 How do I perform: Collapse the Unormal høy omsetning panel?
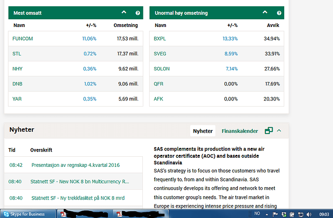pyautogui.click(x=265, y=13)
